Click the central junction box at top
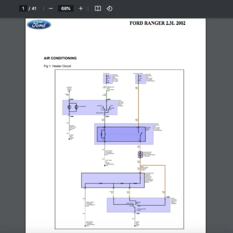The image size is (233, 233). click(x=108, y=79)
